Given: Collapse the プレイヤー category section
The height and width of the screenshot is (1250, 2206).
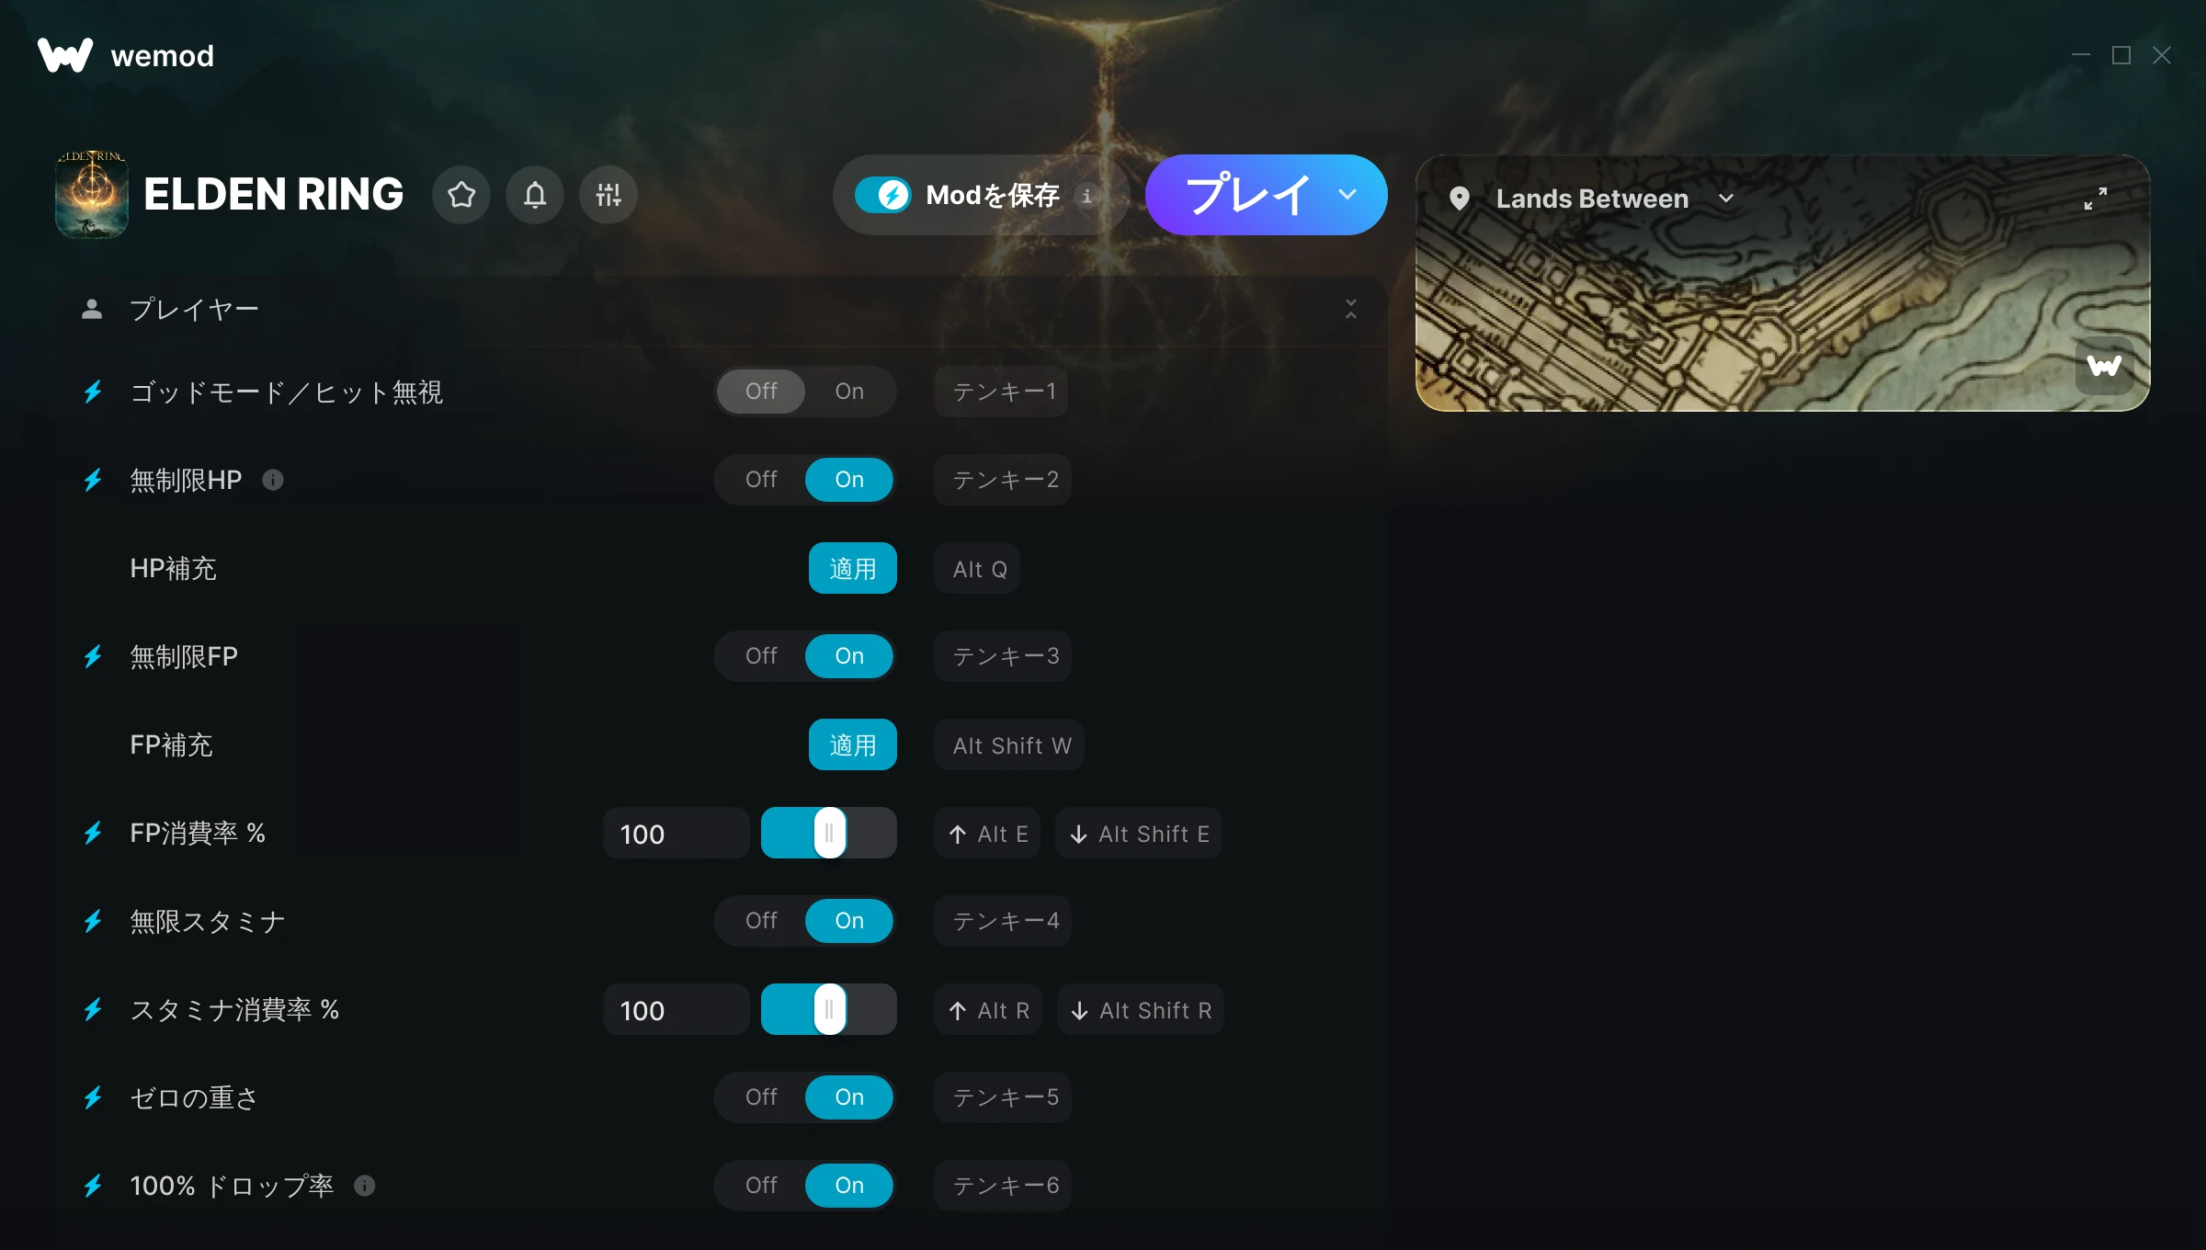Looking at the screenshot, I should 1351,309.
